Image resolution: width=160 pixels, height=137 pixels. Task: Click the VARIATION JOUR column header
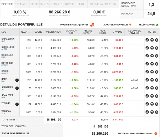71,32
